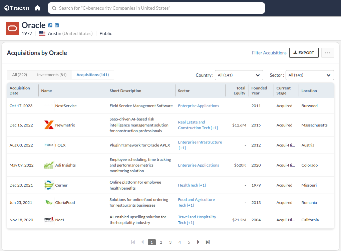Click the Newmetrix logo

click(x=49, y=125)
